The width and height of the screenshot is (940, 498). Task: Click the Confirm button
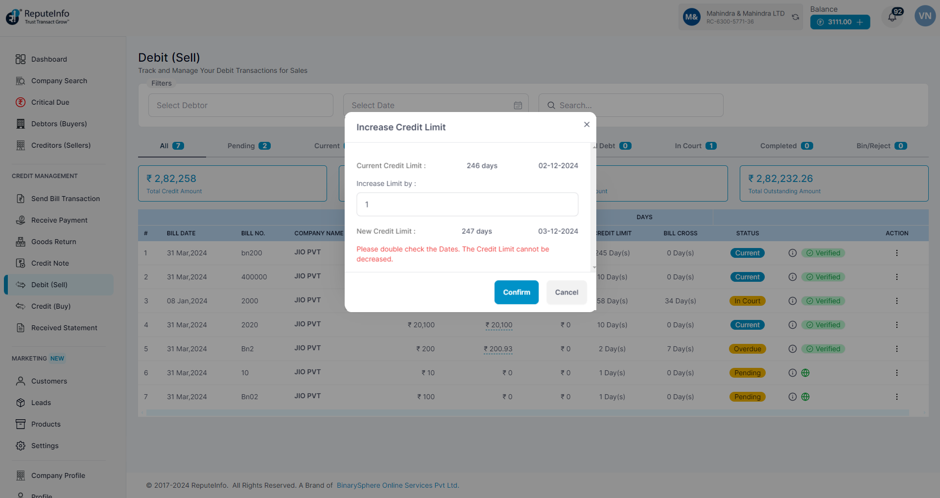(x=516, y=292)
